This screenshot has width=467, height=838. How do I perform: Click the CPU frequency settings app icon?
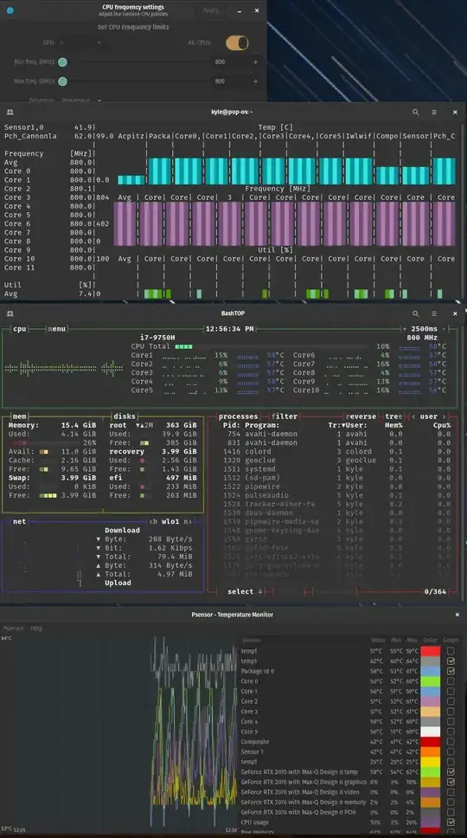10,10
